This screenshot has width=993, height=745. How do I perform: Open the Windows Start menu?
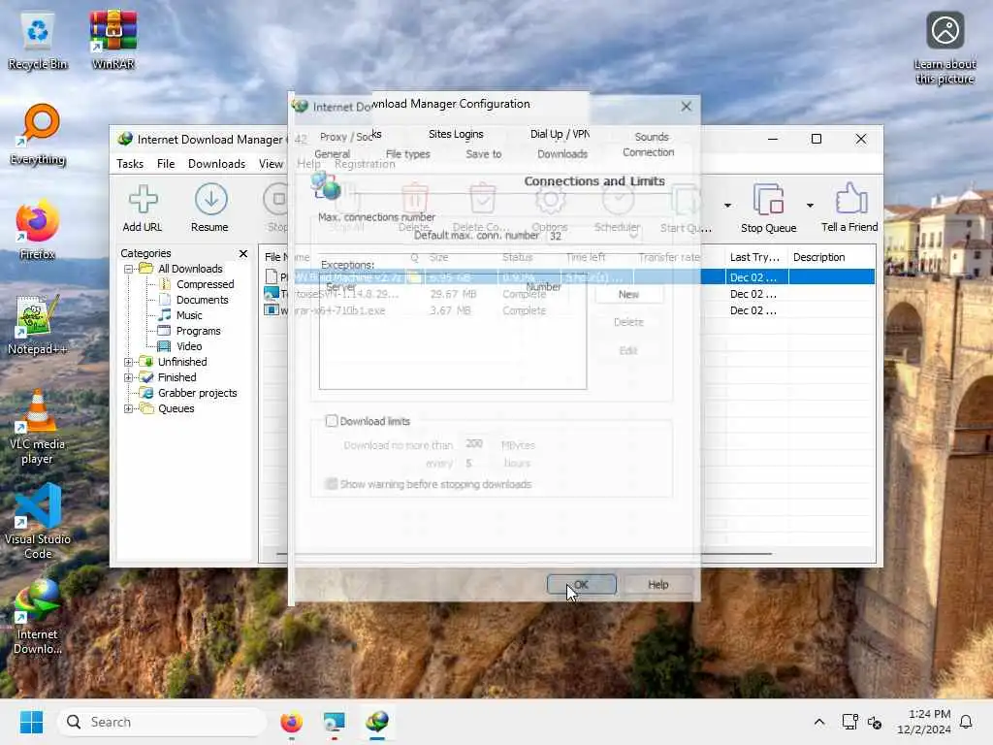(x=31, y=722)
